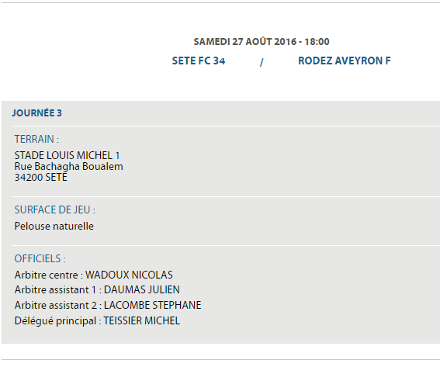Click the Délégué principal label
The image size is (440, 367).
(55, 321)
